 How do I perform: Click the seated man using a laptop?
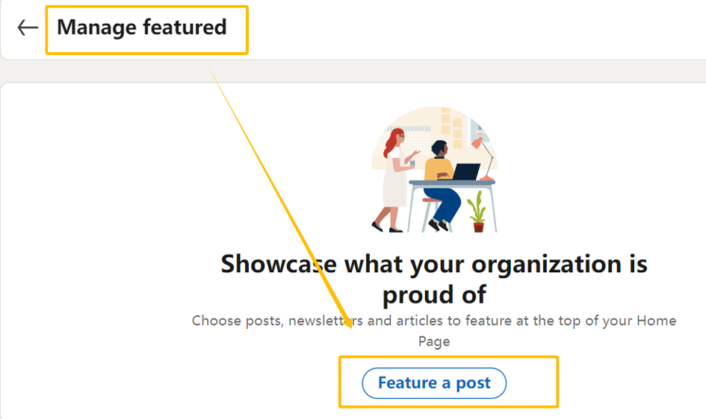pyautogui.click(x=442, y=185)
